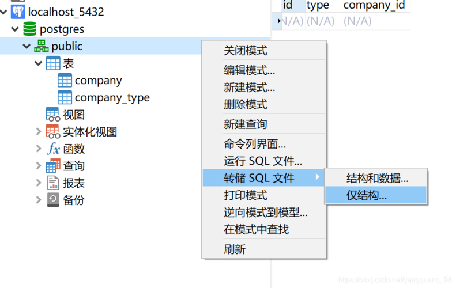The height and width of the screenshot is (288, 456).
Task: Choose 关闭模式 from the context menu
Action: tap(264, 51)
